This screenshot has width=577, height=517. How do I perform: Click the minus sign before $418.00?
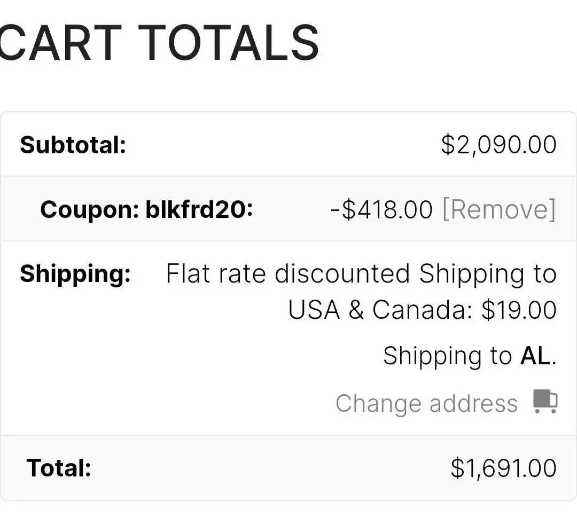[x=335, y=210]
